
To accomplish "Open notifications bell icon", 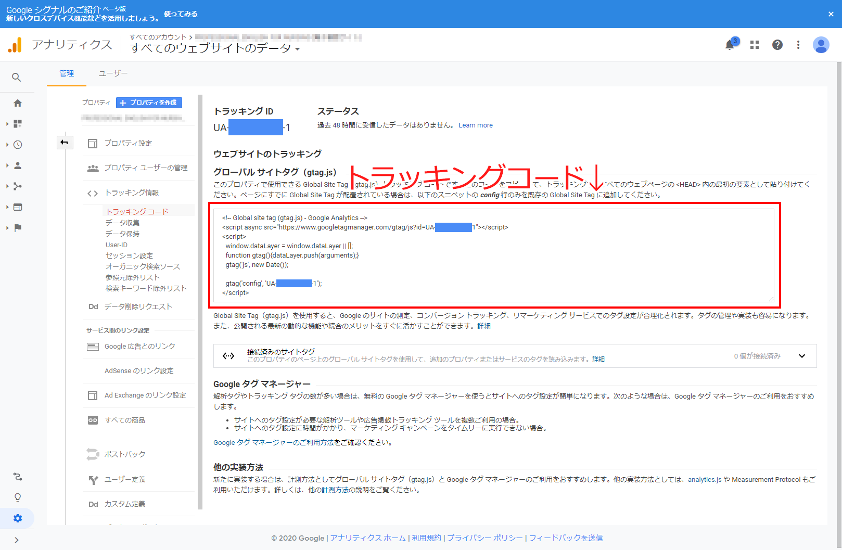I will point(730,45).
